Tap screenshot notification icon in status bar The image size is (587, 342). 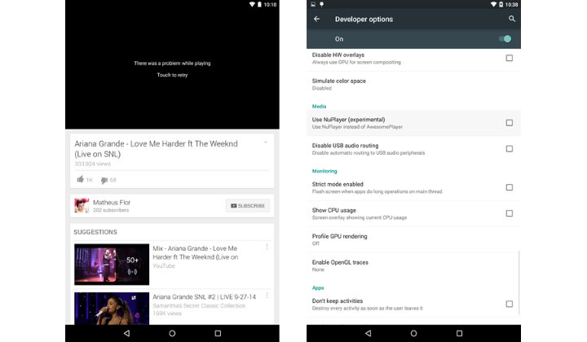(313, 5)
